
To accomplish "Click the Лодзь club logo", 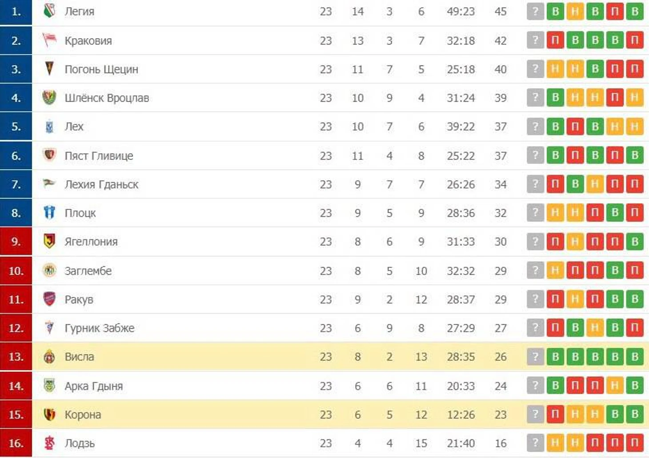I will 49,443.
